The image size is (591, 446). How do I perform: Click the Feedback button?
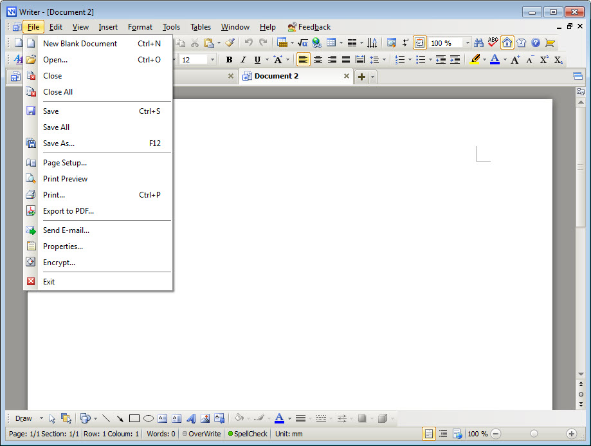click(x=309, y=27)
